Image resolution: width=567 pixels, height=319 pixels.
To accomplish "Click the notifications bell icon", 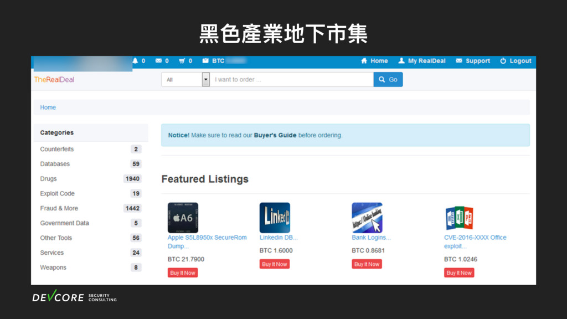I will [x=135, y=61].
